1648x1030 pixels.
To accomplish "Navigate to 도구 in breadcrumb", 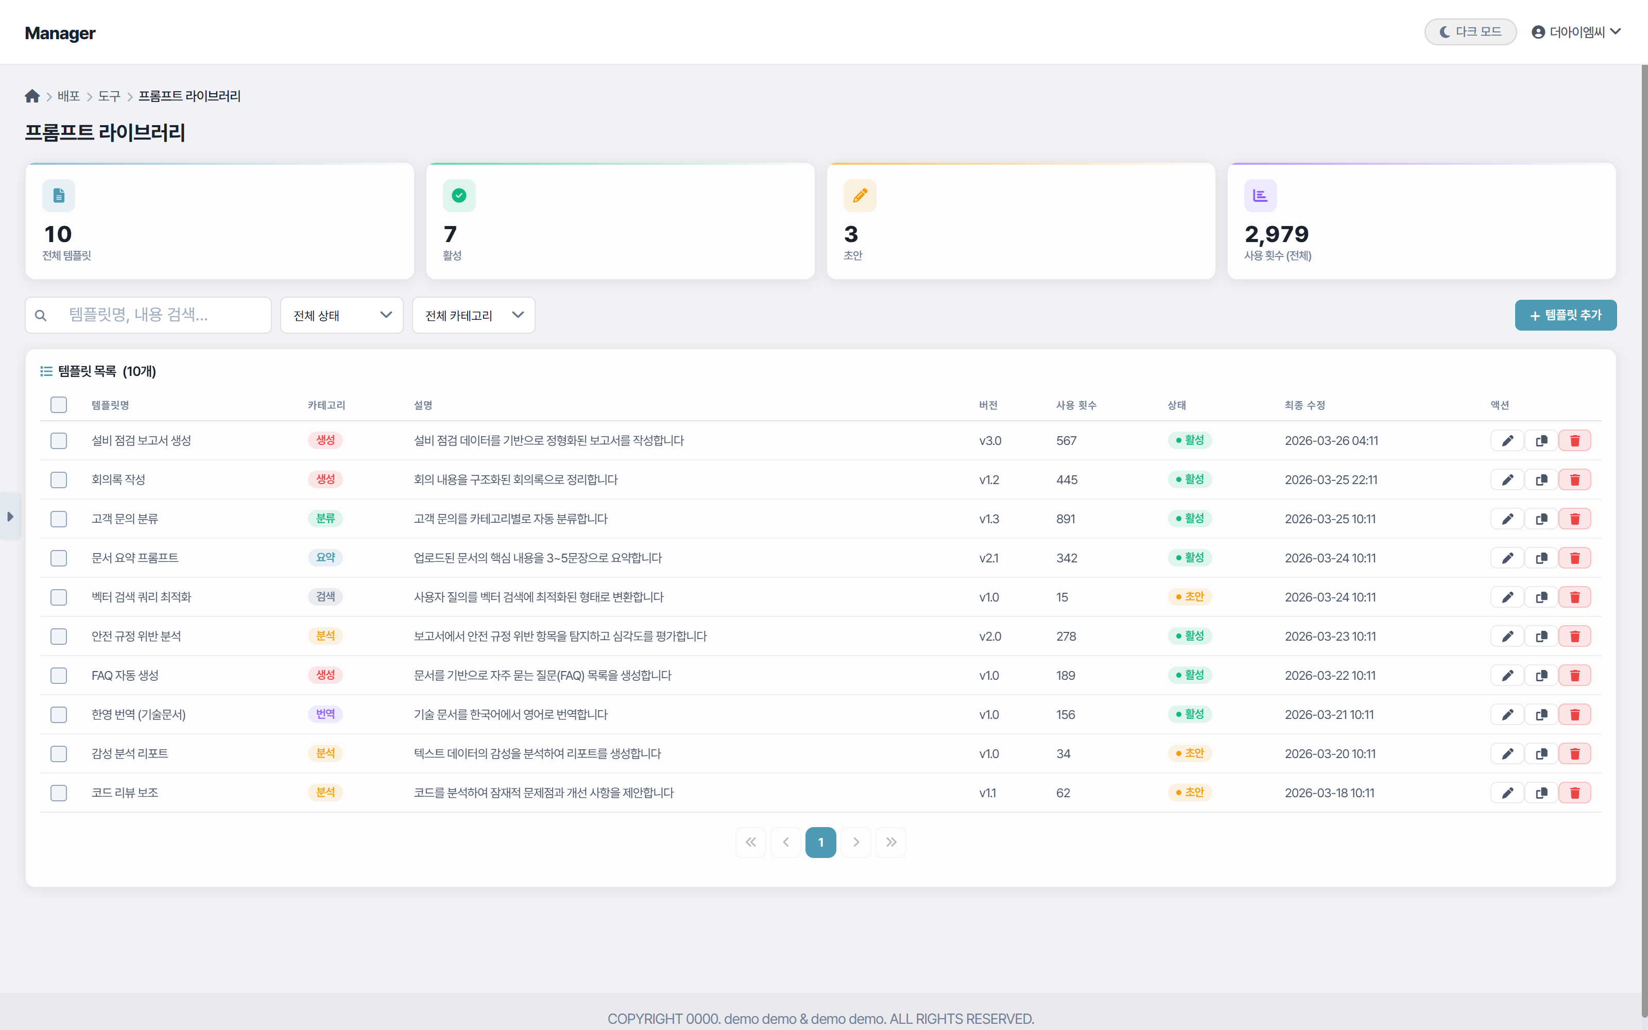I will tap(109, 96).
